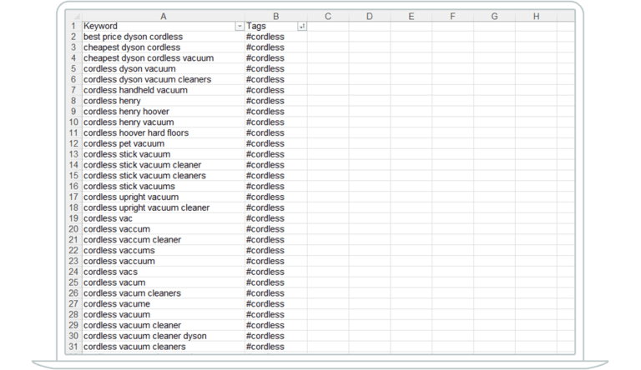The image size is (641, 370).
Task: Select column D header
Action: [370, 17]
